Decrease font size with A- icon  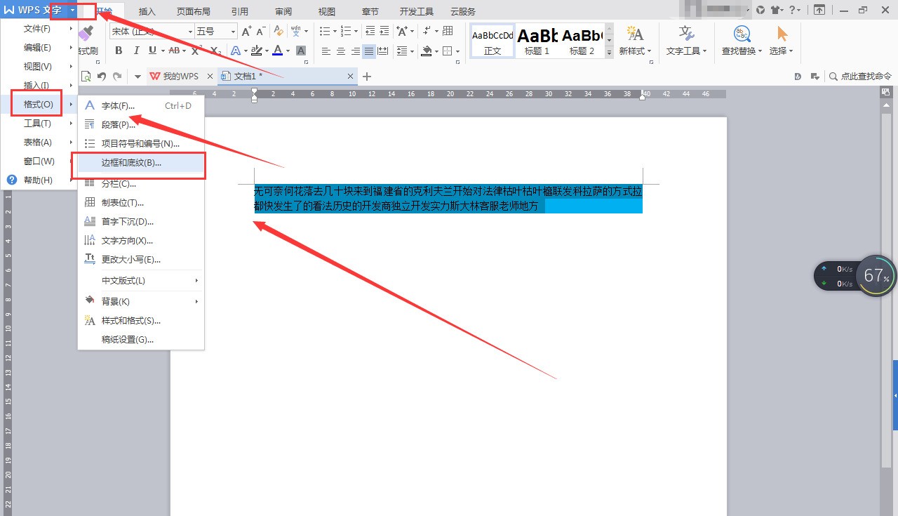pyautogui.click(x=260, y=31)
